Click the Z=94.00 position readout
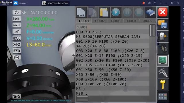The width and height of the screenshot is (184, 103). click(x=39, y=25)
